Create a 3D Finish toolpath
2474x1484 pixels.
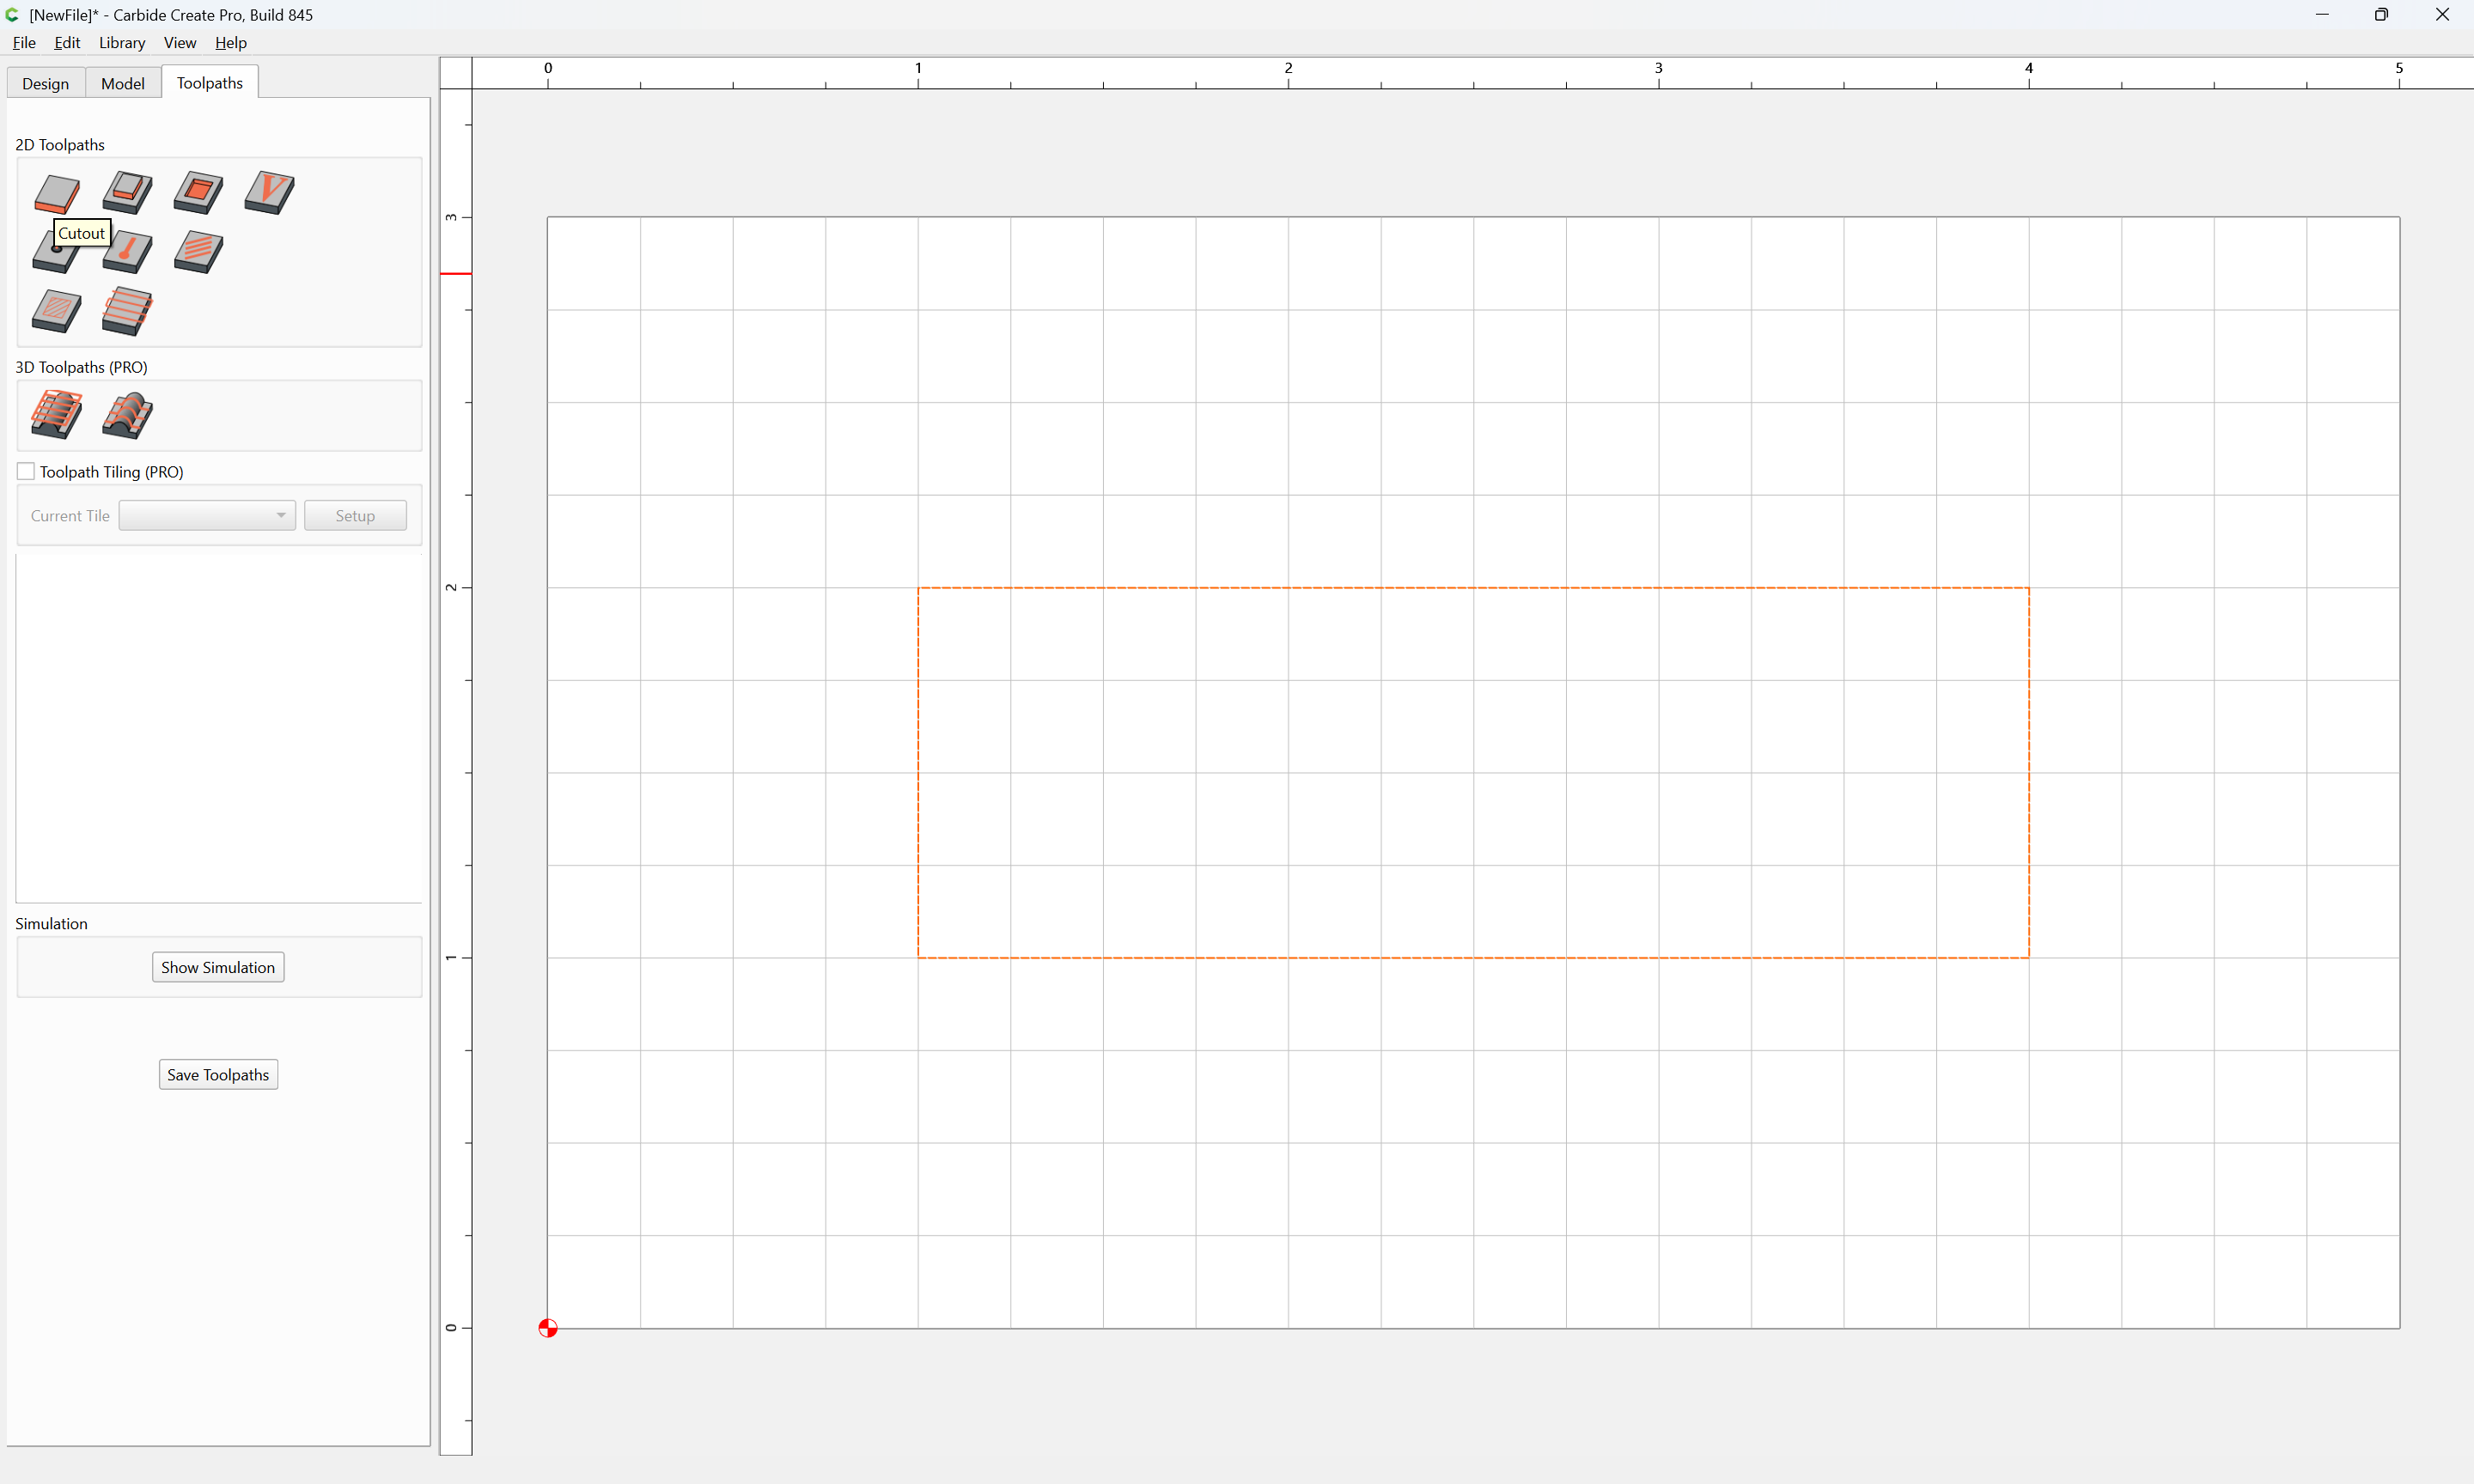coord(127,415)
